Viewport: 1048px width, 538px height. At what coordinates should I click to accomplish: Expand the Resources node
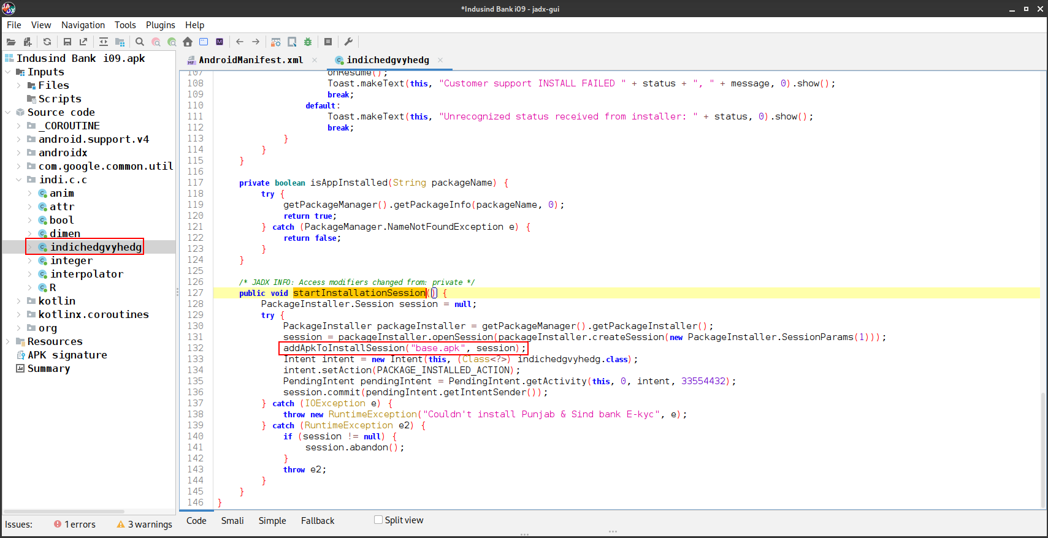(x=8, y=341)
